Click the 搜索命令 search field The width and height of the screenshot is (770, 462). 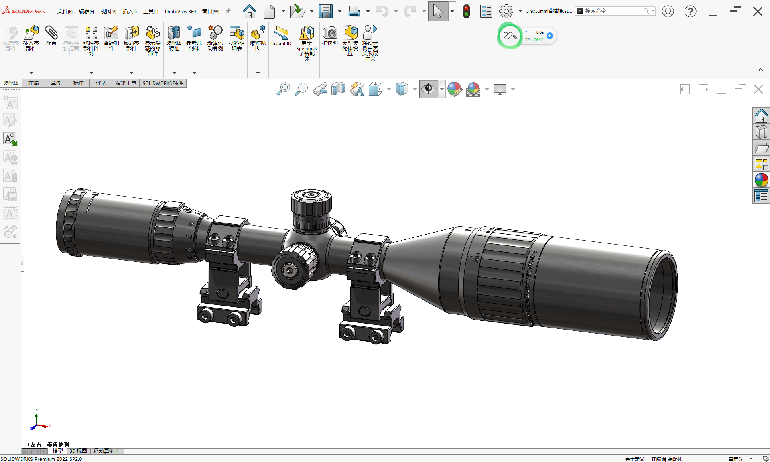[615, 11]
